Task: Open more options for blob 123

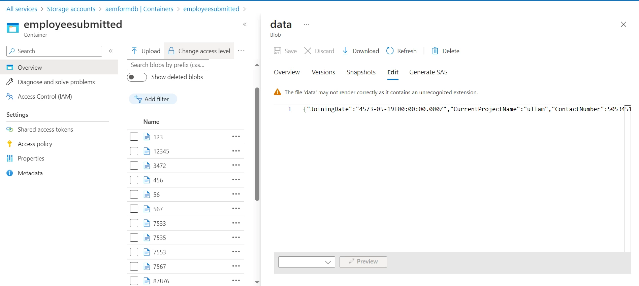Action: coord(236,137)
